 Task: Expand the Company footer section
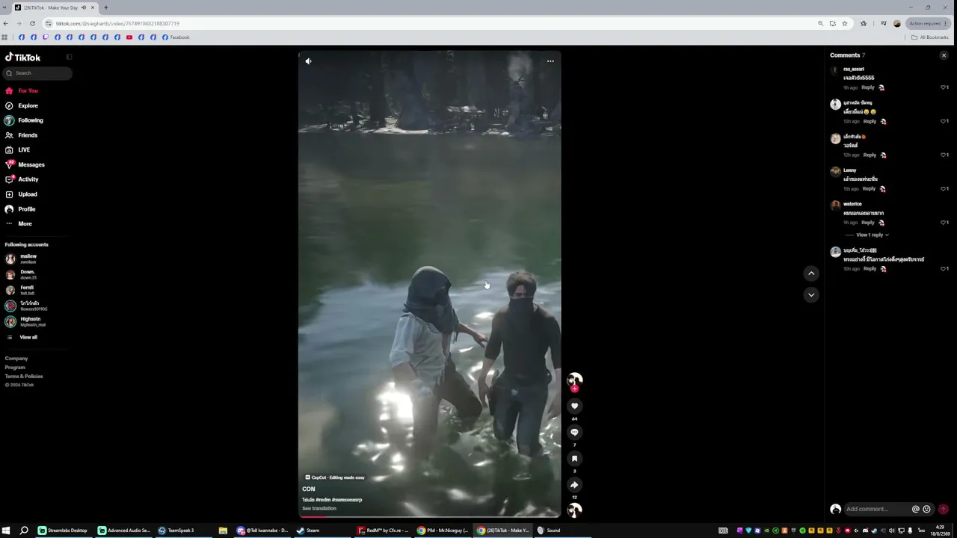pyautogui.click(x=16, y=359)
